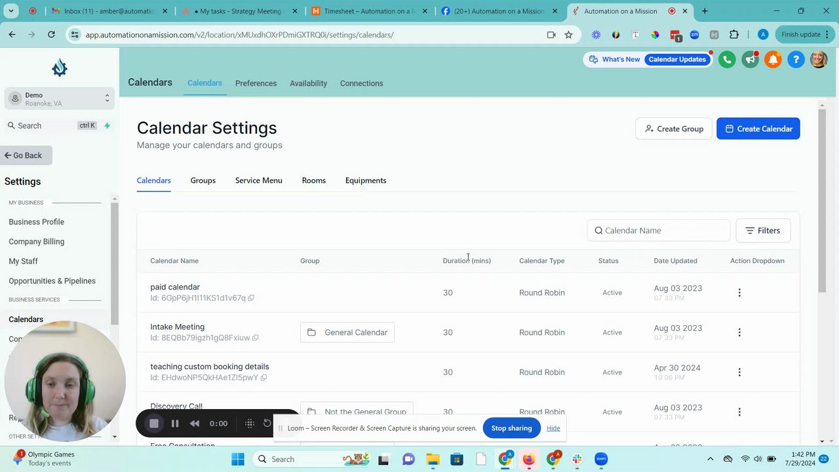Click the General Calendar group tag
The image size is (839, 472).
click(347, 332)
